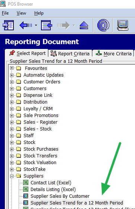This screenshot has width=135, height=209.
Task: Click the Stock Transfers folder icon
Action: tap(19, 156)
